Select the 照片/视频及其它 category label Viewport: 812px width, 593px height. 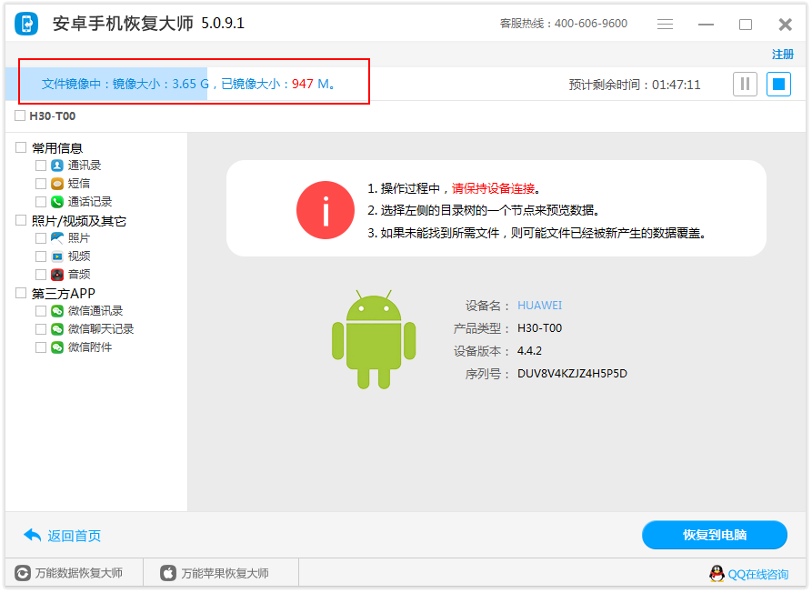point(79,221)
